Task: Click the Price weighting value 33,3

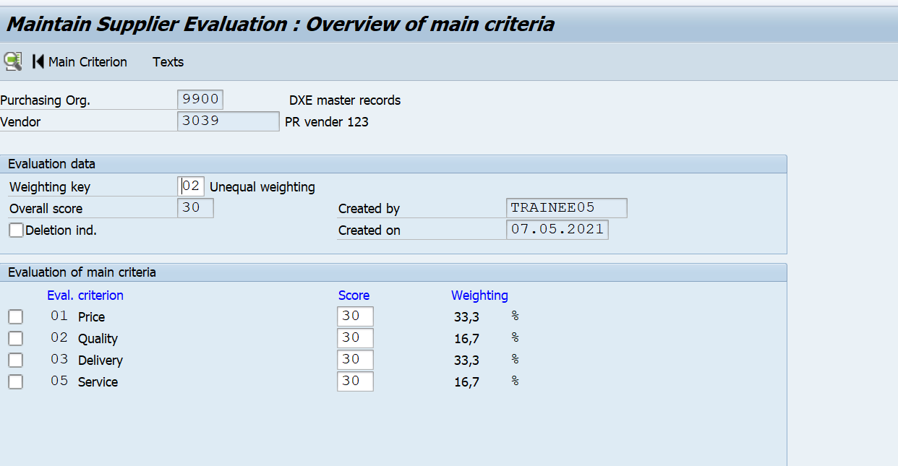Action: pyautogui.click(x=466, y=317)
